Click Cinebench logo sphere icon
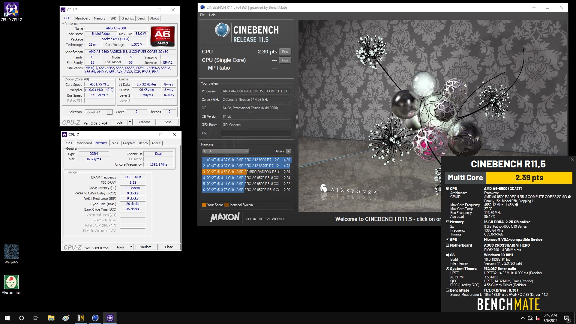This screenshot has width=576, height=324. (222, 30)
